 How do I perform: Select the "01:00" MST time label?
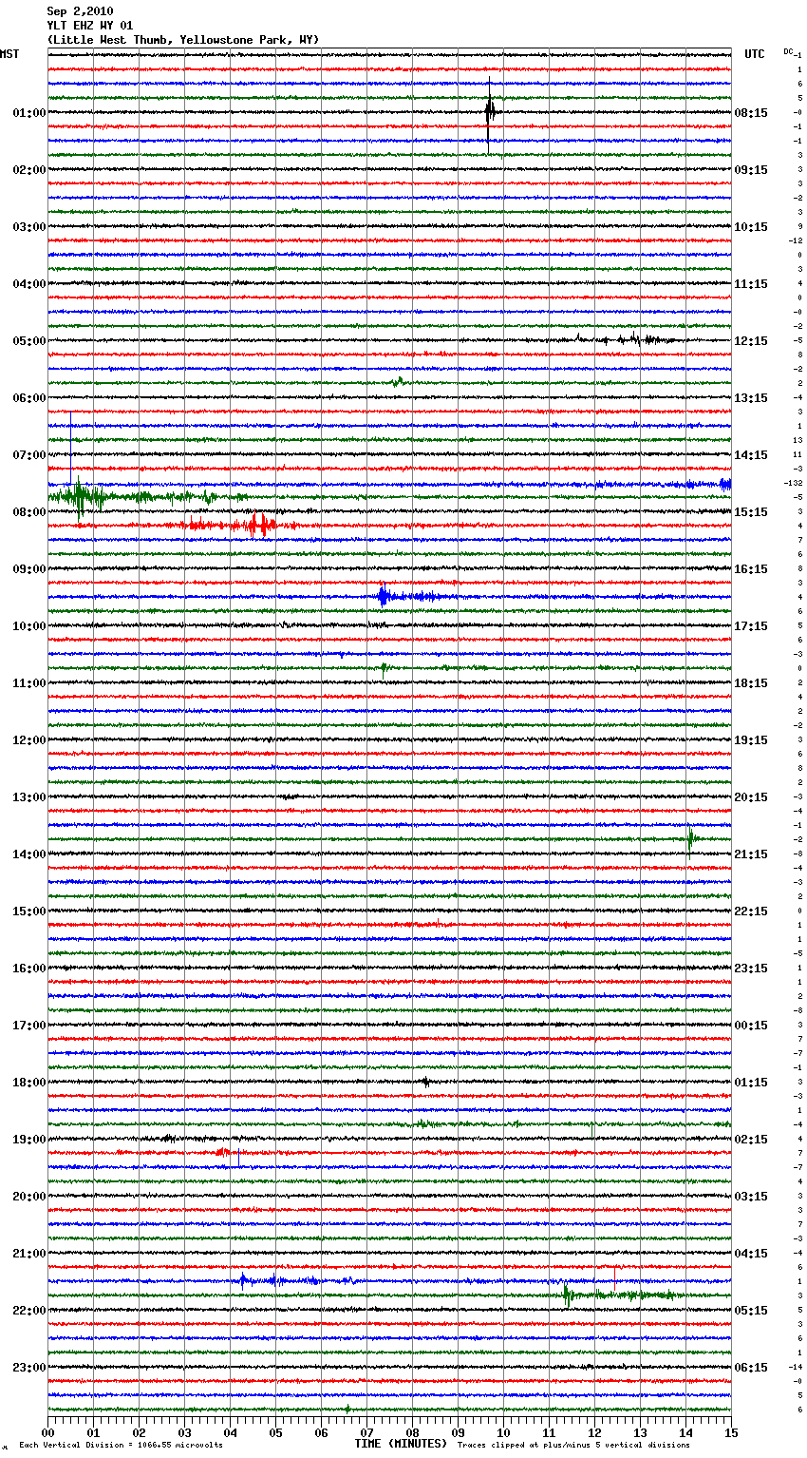pos(29,113)
